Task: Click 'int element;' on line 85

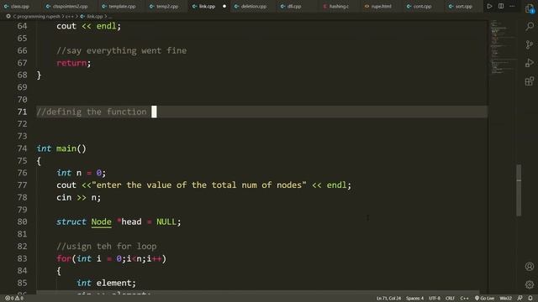Action: [106, 283]
